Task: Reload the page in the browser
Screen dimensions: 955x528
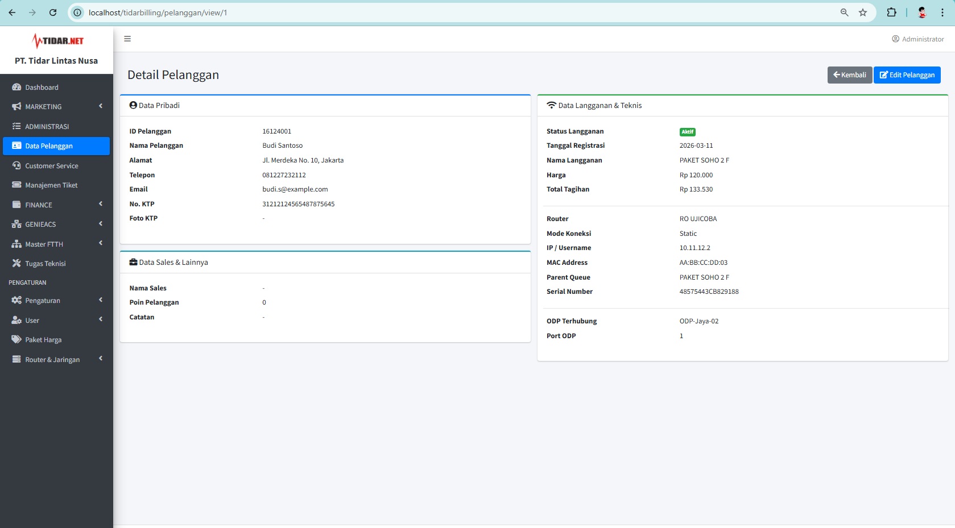Action: 53,13
